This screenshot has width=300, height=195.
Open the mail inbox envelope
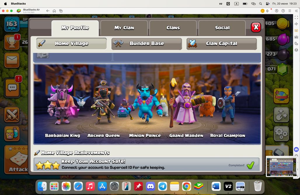(12, 60)
